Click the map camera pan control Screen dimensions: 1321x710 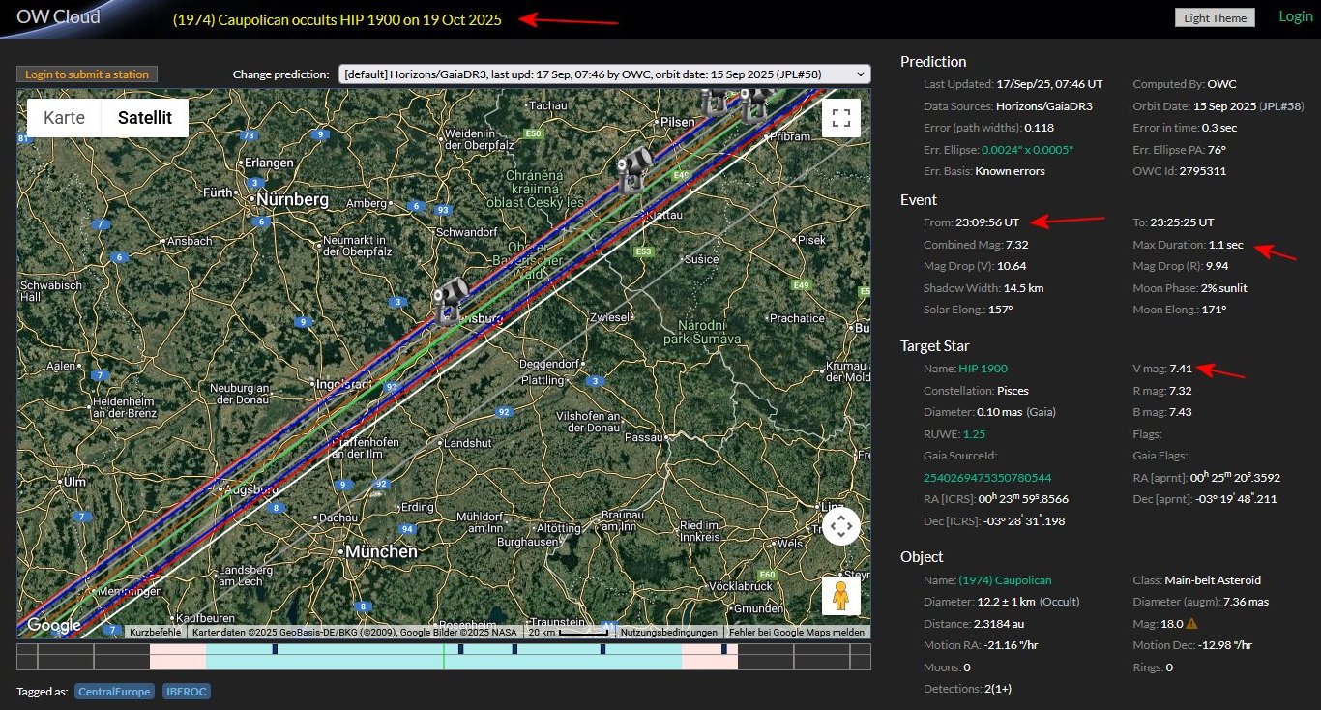coord(840,527)
